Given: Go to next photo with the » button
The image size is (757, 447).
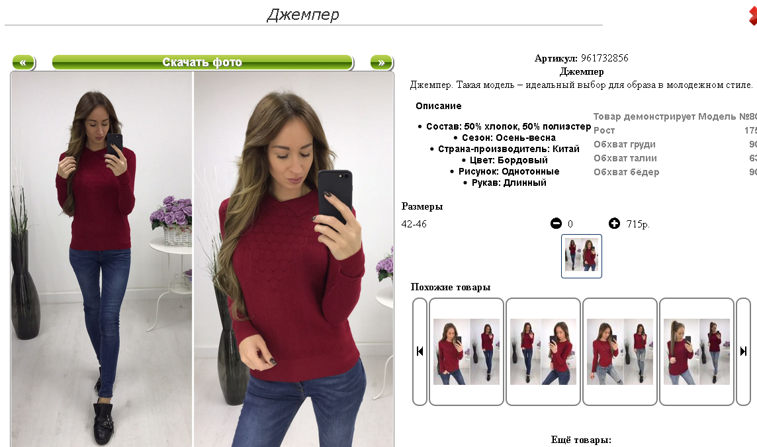Looking at the screenshot, I should click(382, 63).
